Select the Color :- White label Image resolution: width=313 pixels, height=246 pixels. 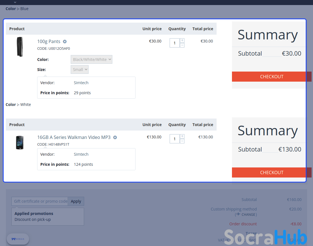click(x=18, y=105)
